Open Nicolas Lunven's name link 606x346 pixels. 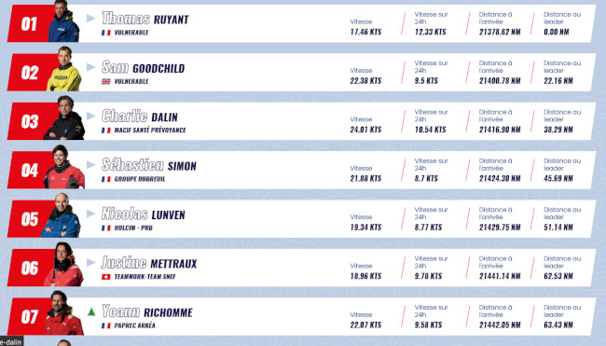144,214
